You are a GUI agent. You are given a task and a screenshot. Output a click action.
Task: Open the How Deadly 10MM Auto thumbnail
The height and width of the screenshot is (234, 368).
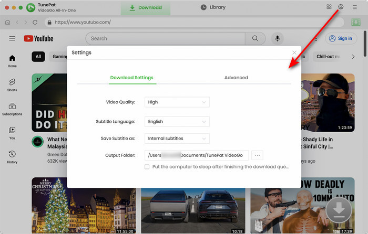pyautogui.click(x=303, y=206)
